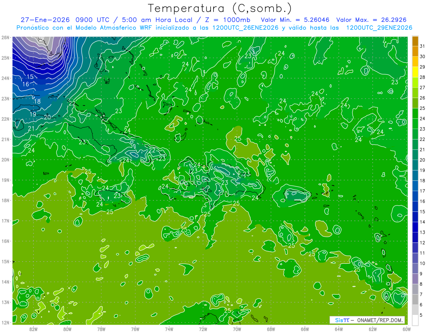432x334 pixels.
Task: Click the "26N" latitude axis label
Action: coord(5,37)
